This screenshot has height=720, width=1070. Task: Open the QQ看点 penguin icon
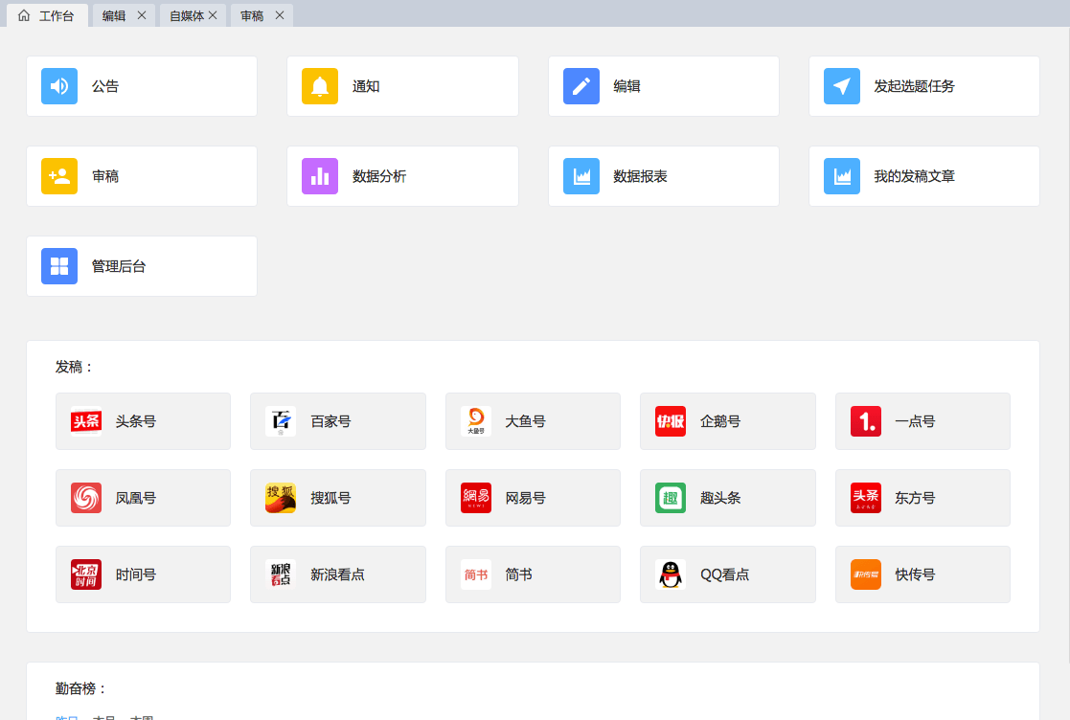[671, 574]
